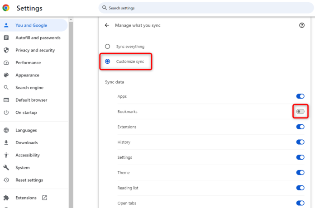This screenshot has height=208, width=315.
Task: Toggle off Open tabs syncing
Action: click(300, 203)
